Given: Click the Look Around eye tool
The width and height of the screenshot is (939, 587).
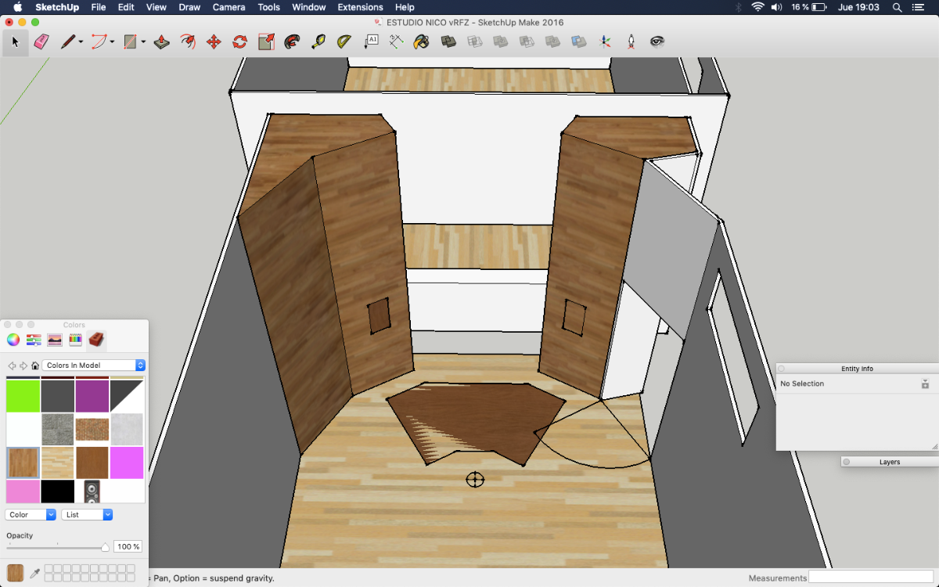Looking at the screenshot, I should coord(657,42).
